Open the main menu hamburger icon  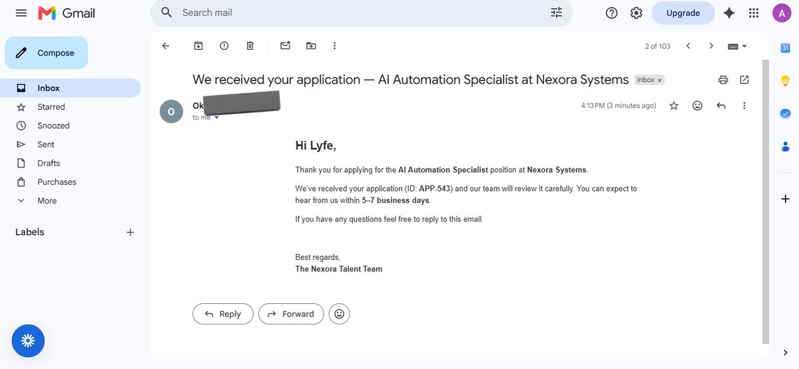pos(21,13)
